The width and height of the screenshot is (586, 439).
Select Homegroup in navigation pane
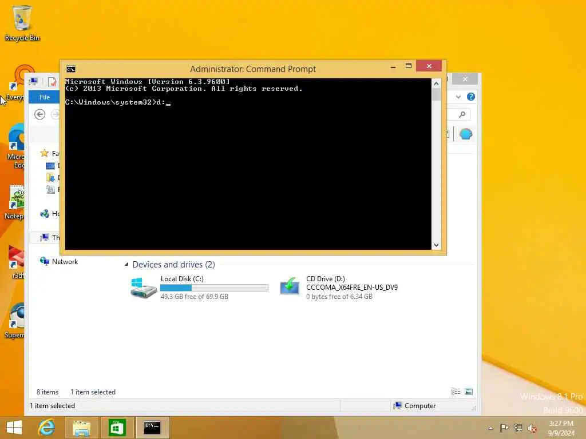[x=49, y=214]
